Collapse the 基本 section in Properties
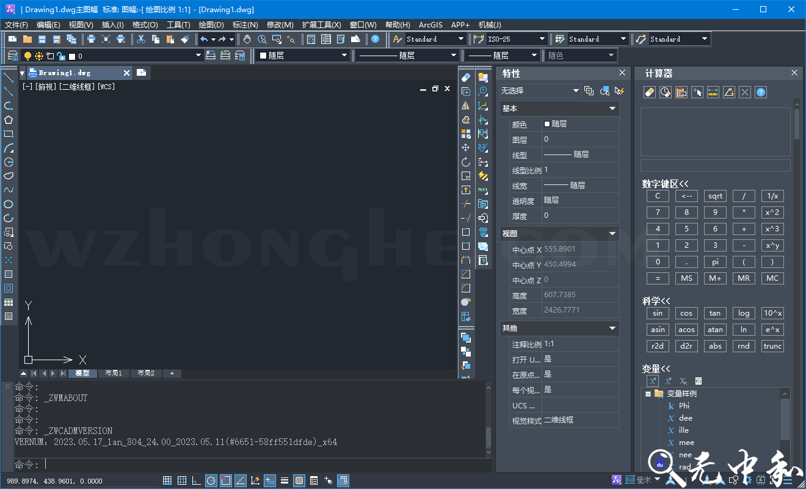This screenshot has width=806, height=489. click(612, 109)
